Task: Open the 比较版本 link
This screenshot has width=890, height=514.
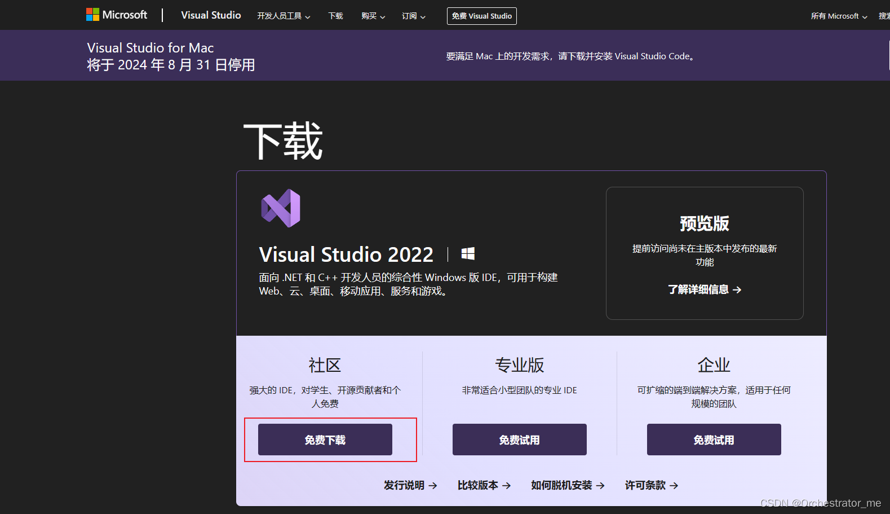Action: point(484,485)
